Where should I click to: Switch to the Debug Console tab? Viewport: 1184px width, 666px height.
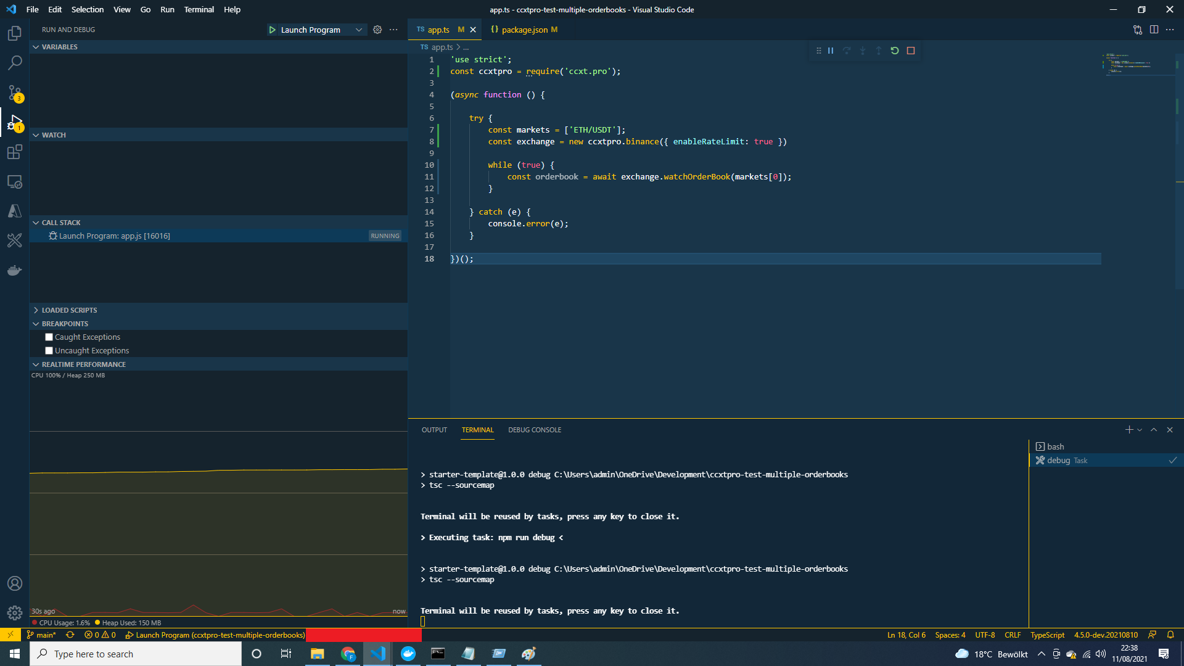(x=534, y=430)
